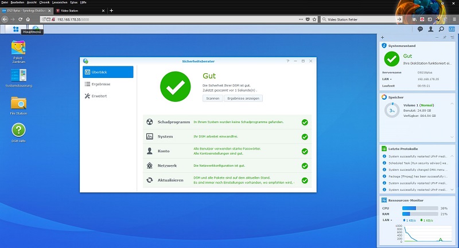
Task: Switch to the Video Station browser tab
Action: tap(79, 10)
